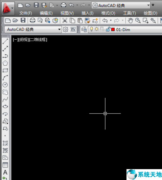Click Zoom Previous tool

[x=153, y=21]
